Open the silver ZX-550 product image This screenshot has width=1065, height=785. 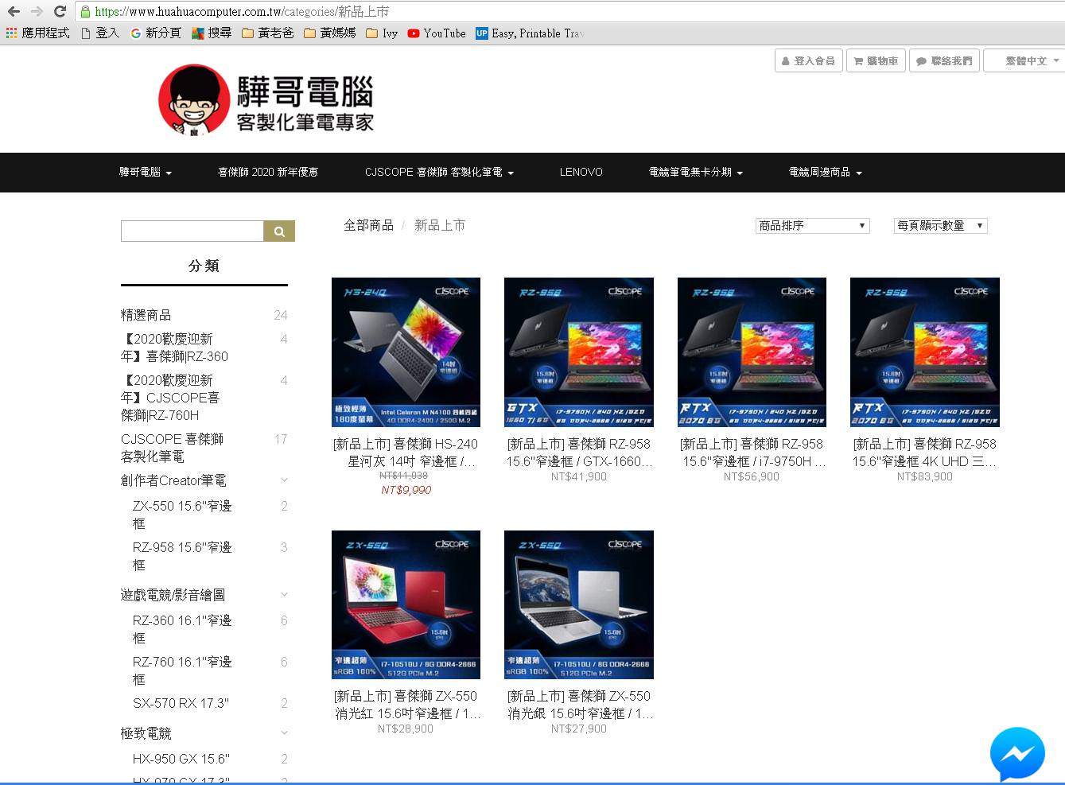click(x=579, y=604)
